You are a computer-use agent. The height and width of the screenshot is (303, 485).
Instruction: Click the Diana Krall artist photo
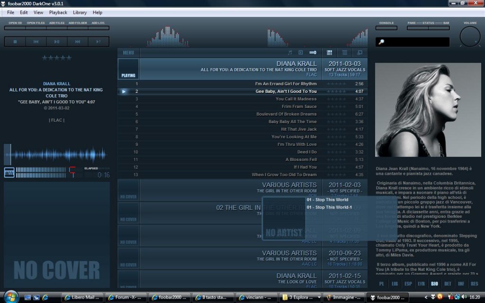pos(428,110)
